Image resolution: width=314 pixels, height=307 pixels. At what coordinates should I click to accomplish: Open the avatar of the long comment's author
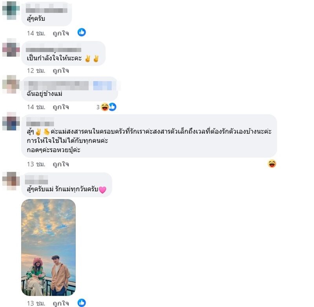[x=11, y=121]
